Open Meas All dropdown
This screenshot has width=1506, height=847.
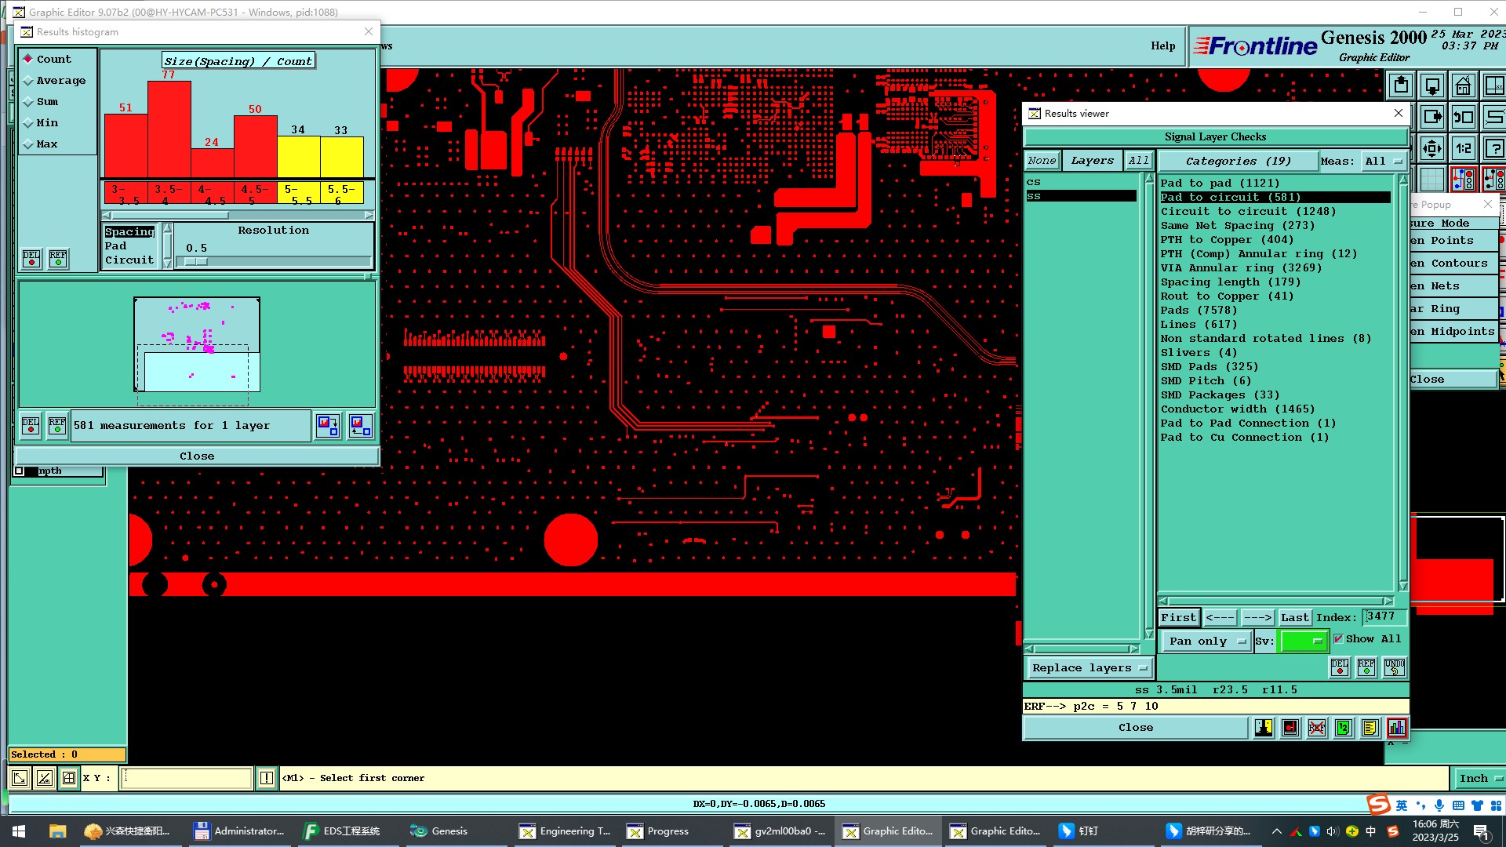tap(1384, 161)
